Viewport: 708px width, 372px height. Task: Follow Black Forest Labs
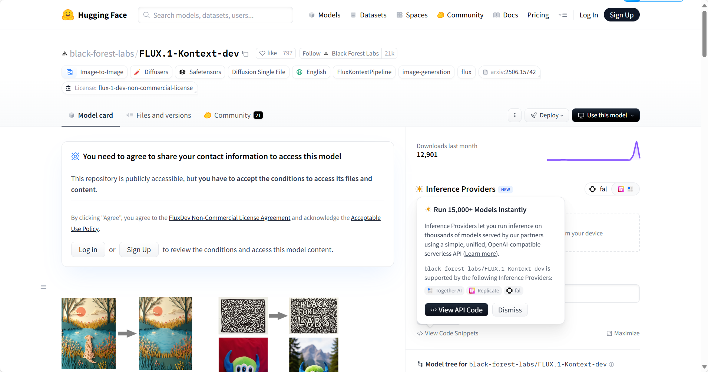pos(311,54)
